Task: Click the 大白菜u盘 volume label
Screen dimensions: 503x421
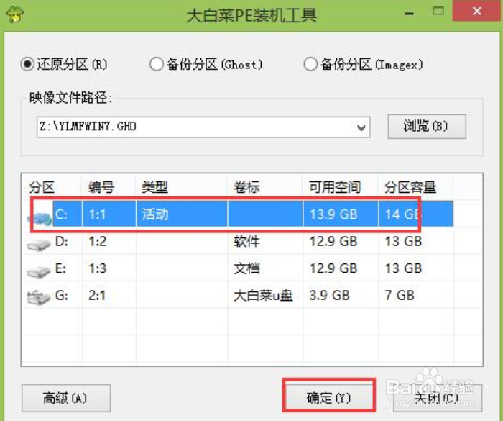Action: pos(264,295)
